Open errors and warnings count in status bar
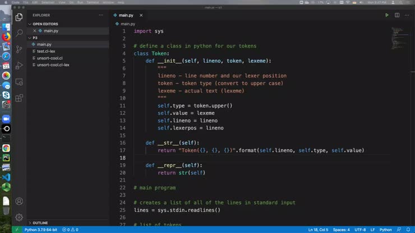 [70, 230]
